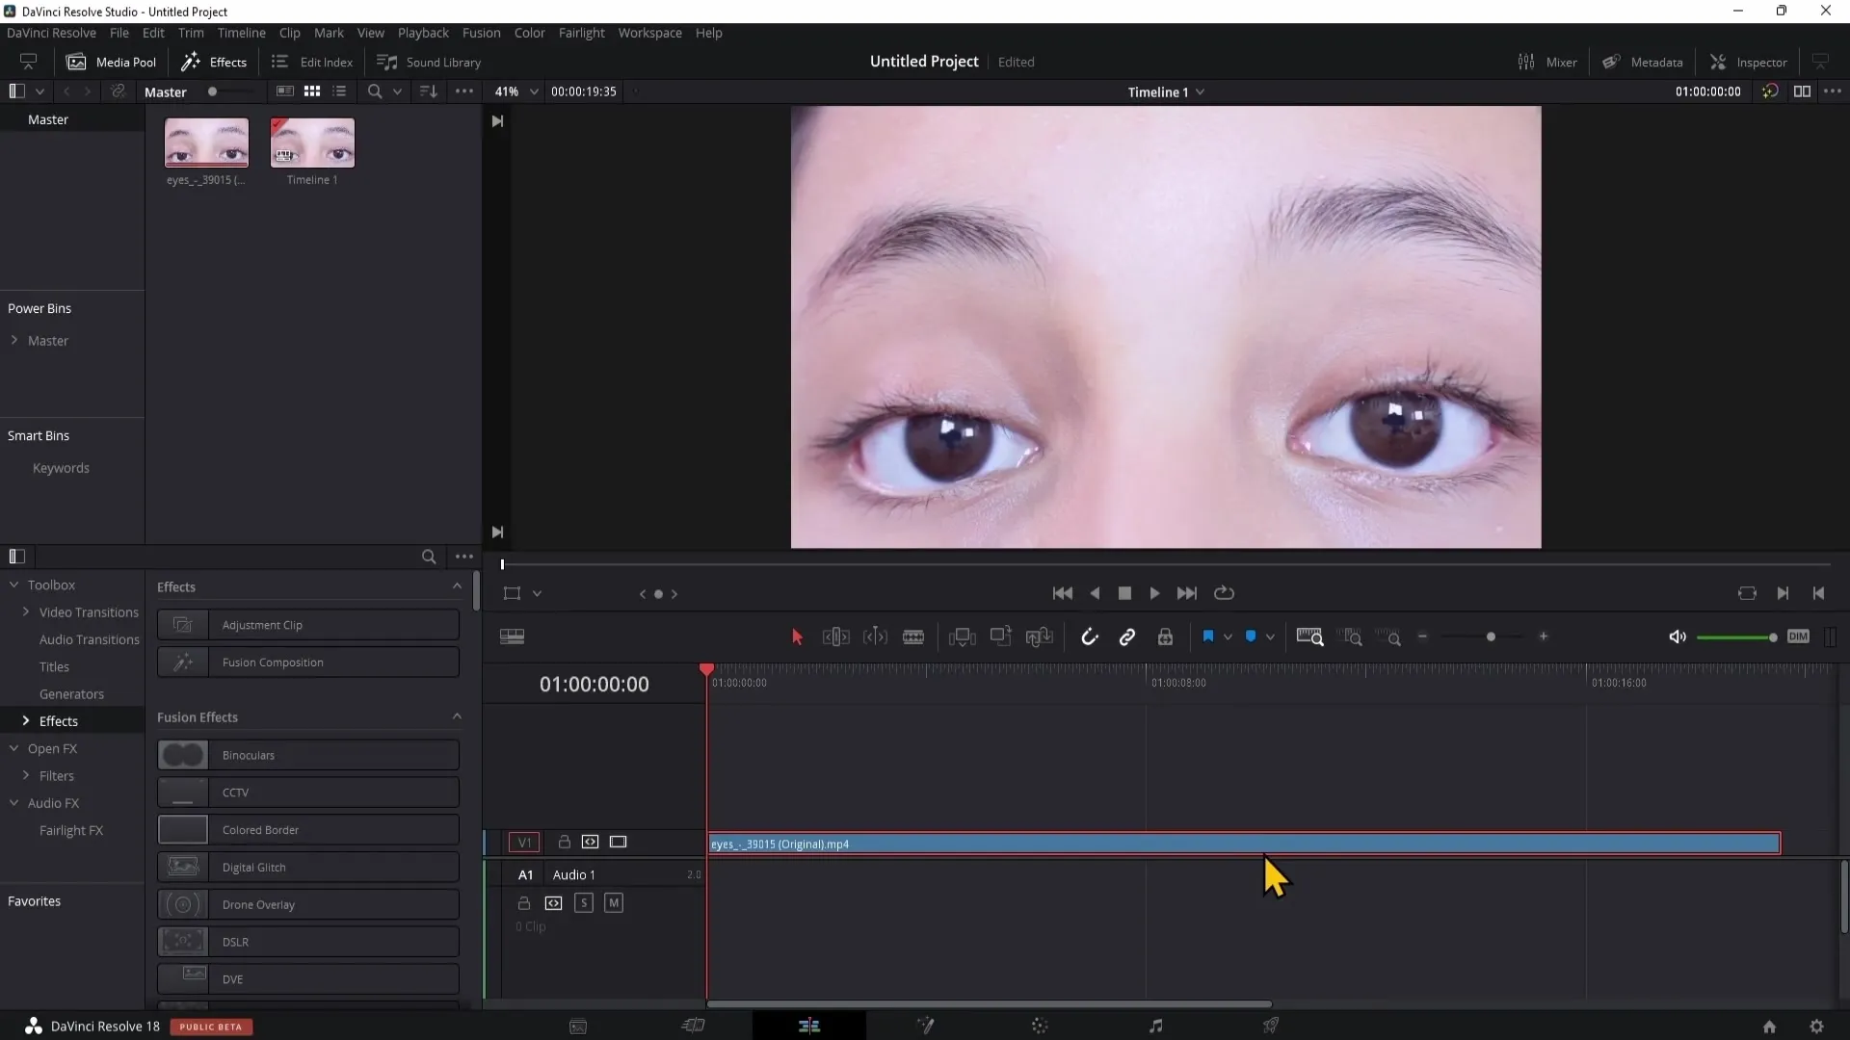Viewport: 1850px width, 1040px height.
Task: Toggle loop playback icon
Action: [1224, 593]
